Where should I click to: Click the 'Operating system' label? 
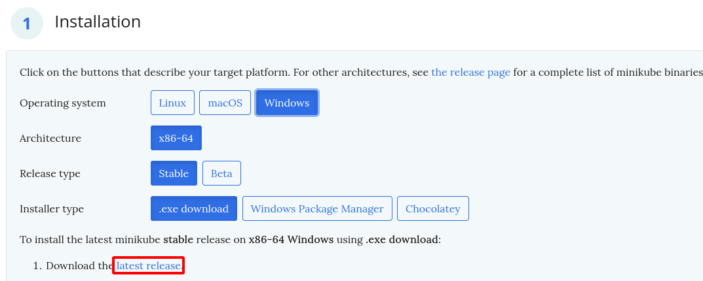point(63,103)
